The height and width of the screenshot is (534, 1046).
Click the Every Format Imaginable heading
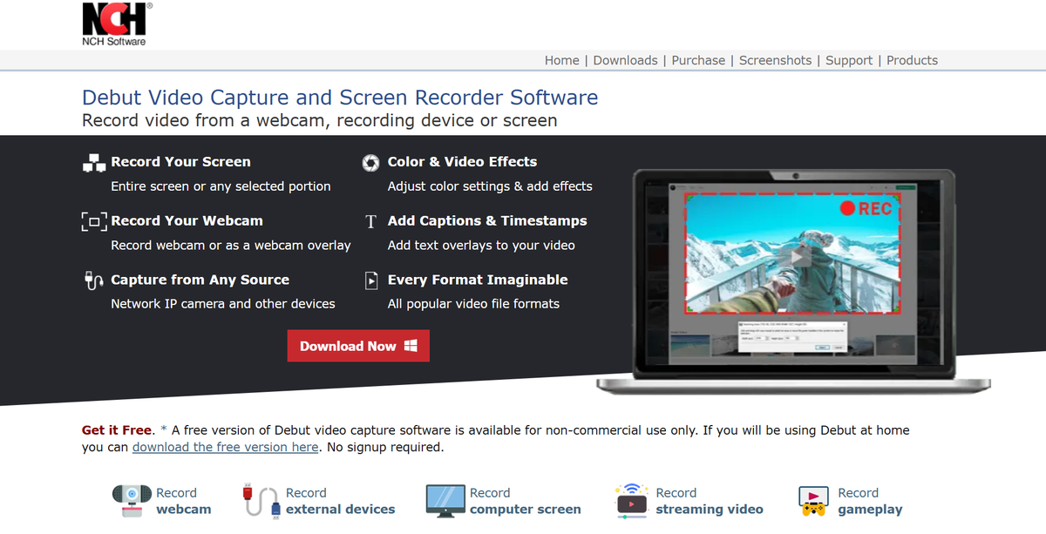478,280
